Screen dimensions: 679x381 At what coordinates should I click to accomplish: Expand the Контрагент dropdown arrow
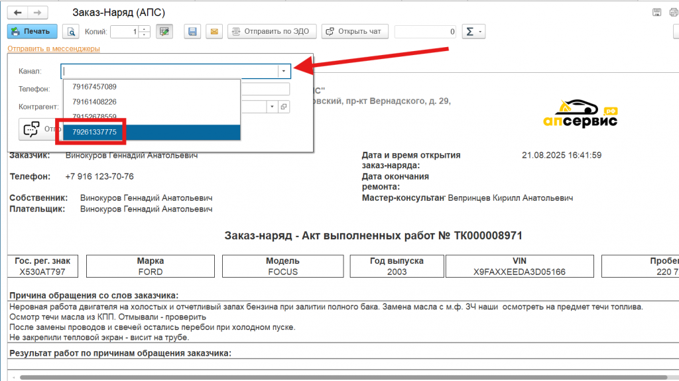(x=272, y=107)
